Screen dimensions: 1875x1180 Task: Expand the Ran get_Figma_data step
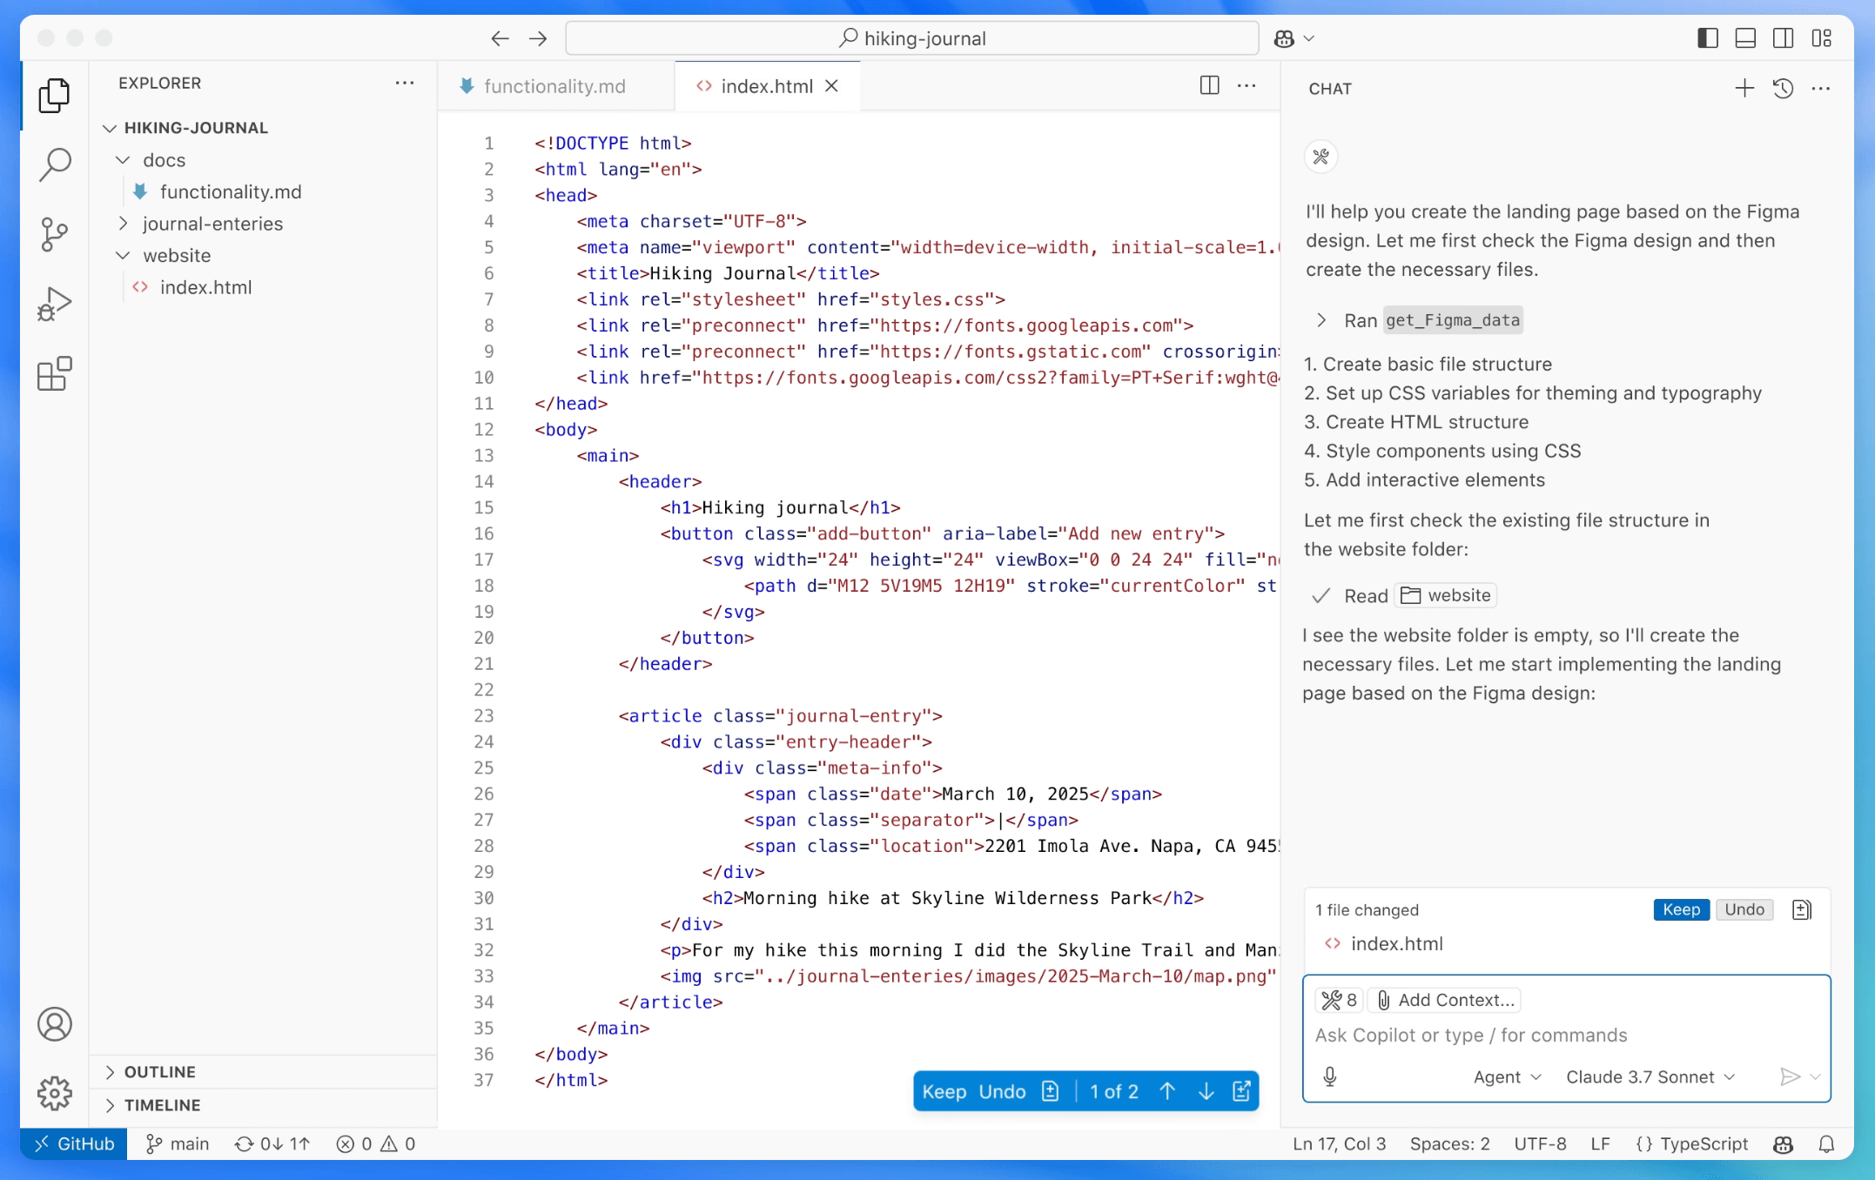click(x=1321, y=320)
